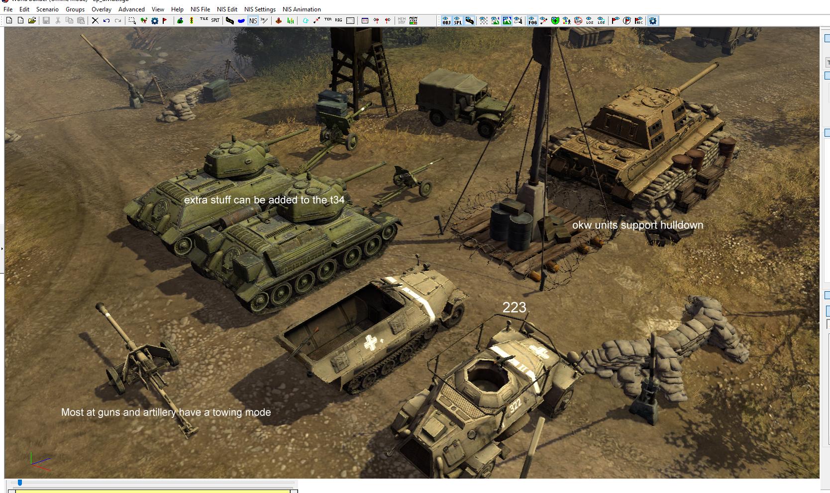Click the traffic light icon
This screenshot has height=493, width=830.
coord(192,20)
